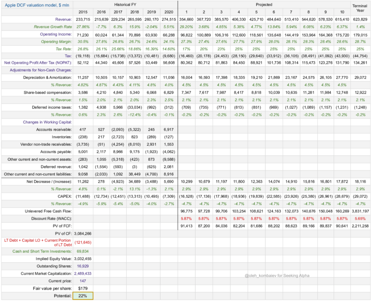Click the Current Market Capitalization value 2,489,433
Image resolution: width=373 pixels, height=303 pixels.
click(82, 273)
